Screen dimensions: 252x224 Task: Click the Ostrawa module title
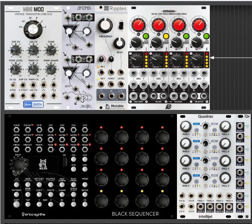(169, 11)
